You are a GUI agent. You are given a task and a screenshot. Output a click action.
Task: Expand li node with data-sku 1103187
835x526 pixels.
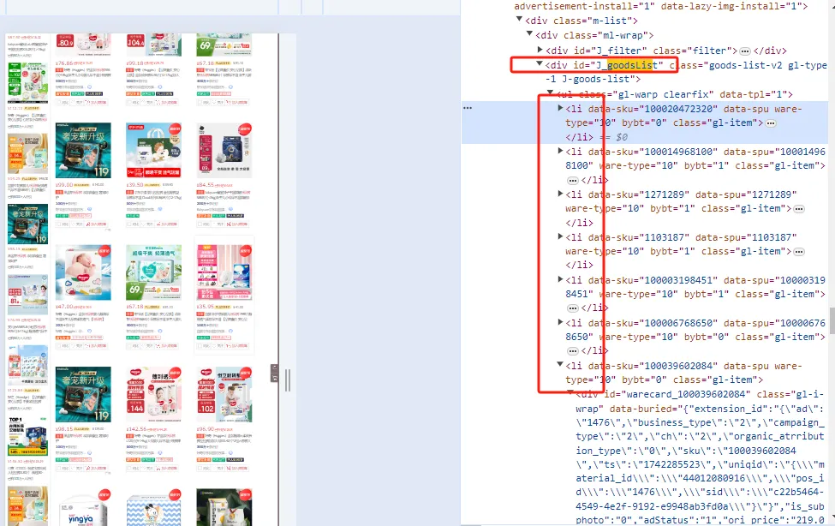560,236
